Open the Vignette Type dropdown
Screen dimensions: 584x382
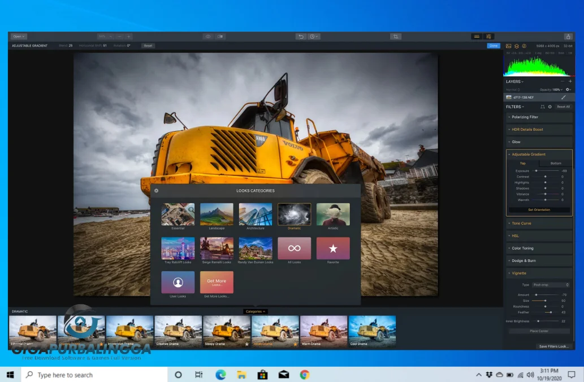(x=551, y=285)
